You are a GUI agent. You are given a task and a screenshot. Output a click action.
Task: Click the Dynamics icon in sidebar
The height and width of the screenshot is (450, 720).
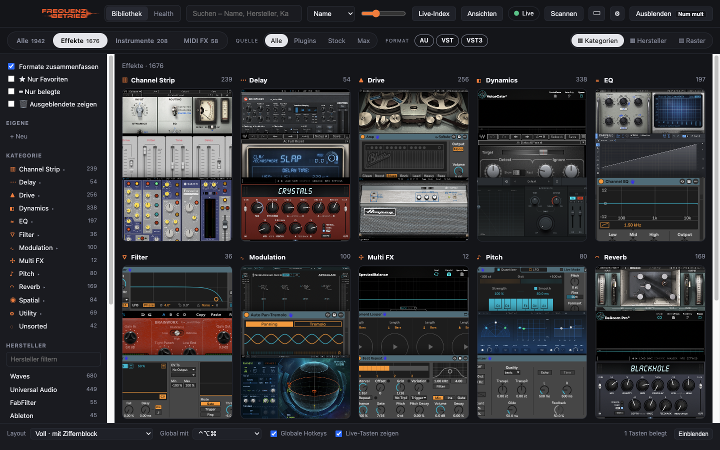coord(12,208)
